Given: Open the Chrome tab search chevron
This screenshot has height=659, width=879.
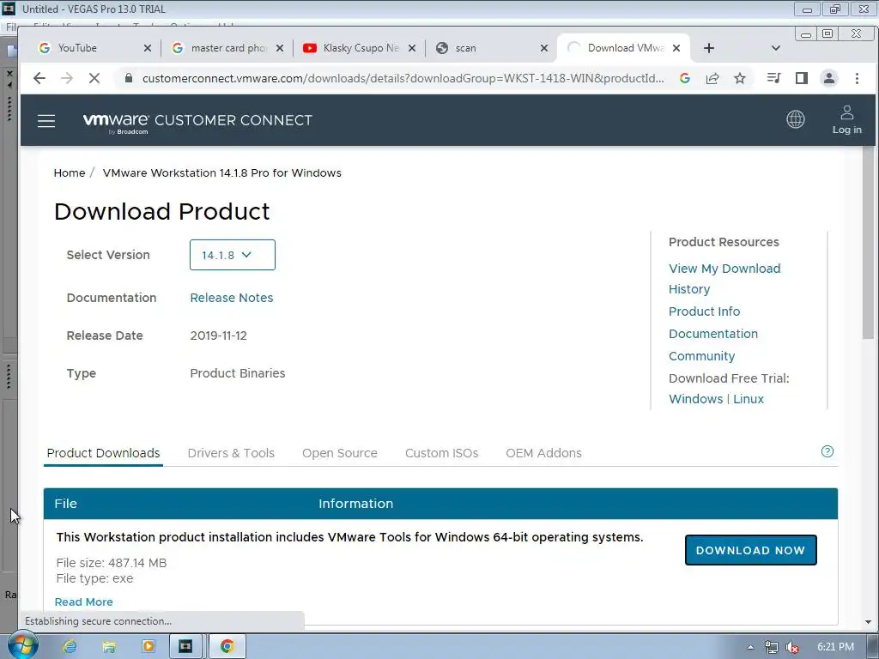Looking at the screenshot, I should pyautogui.click(x=776, y=48).
